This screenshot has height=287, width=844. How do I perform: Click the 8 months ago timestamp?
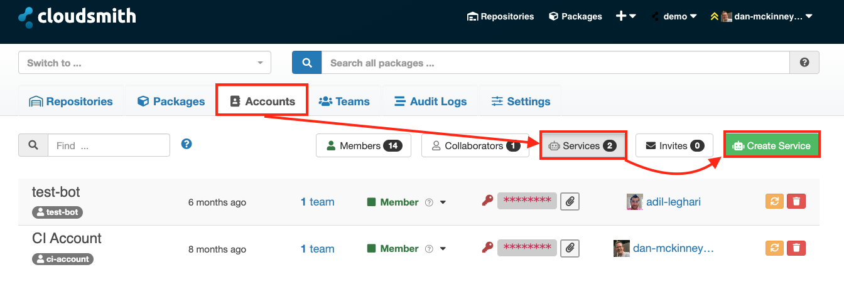coord(217,249)
